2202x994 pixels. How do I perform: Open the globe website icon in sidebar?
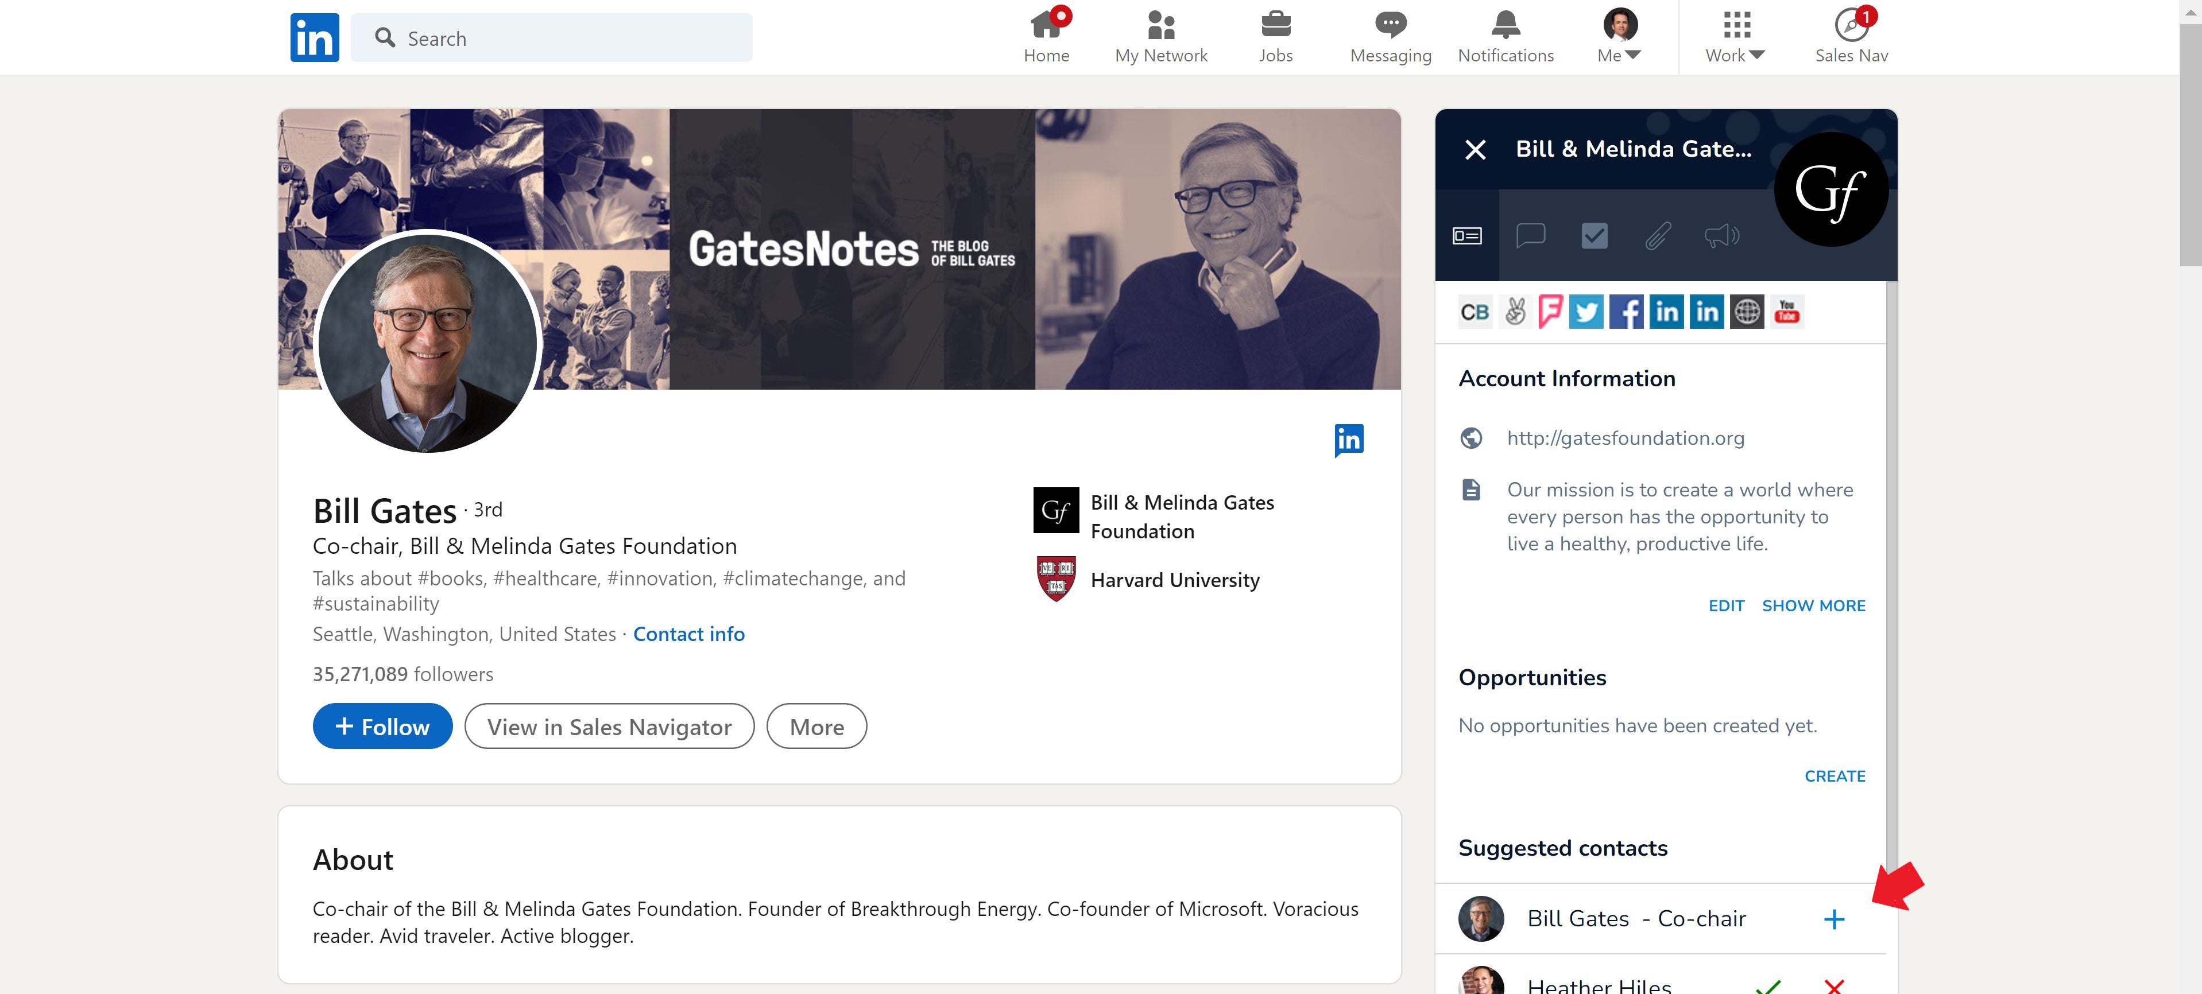pyautogui.click(x=1747, y=312)
